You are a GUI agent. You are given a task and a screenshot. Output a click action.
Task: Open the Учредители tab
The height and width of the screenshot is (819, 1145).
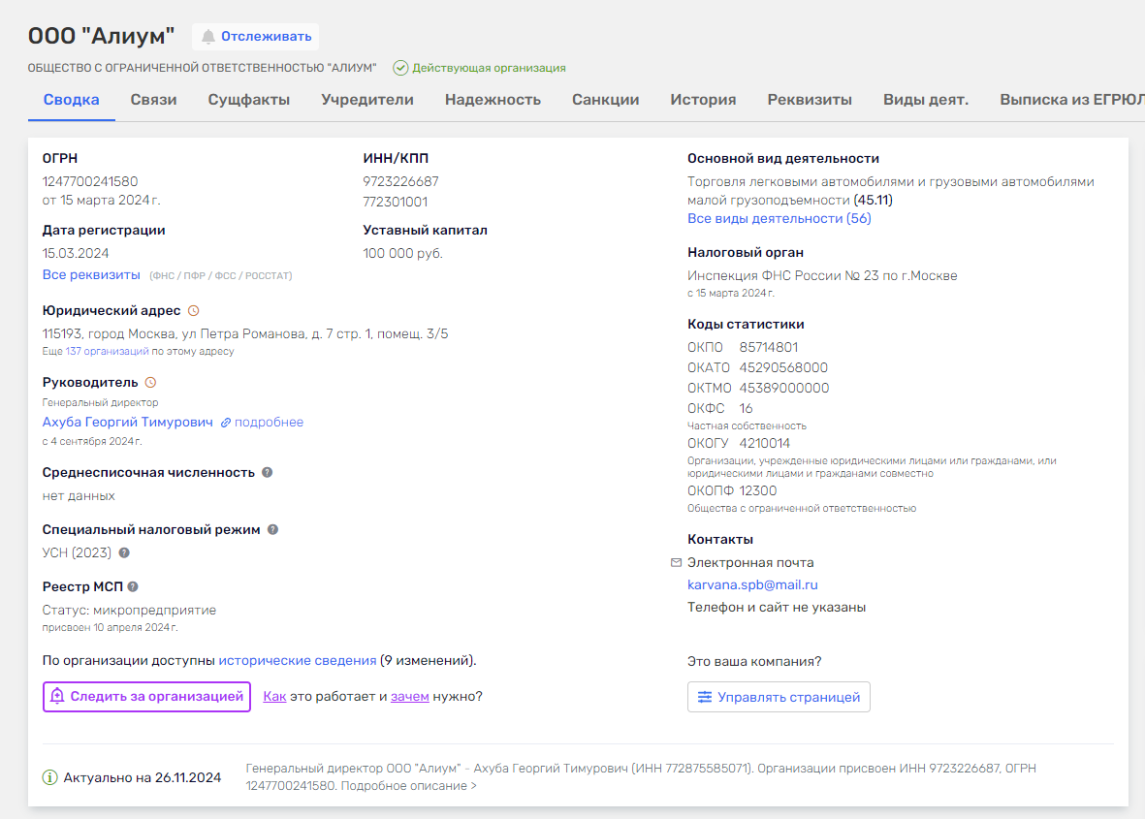click(367, 100)
